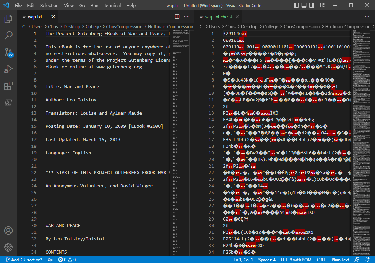Image resolution: width=375 pixels, height=263 pixels.
Task: Change indentation via Spaces: 4
Action: (x=267, y=260)
